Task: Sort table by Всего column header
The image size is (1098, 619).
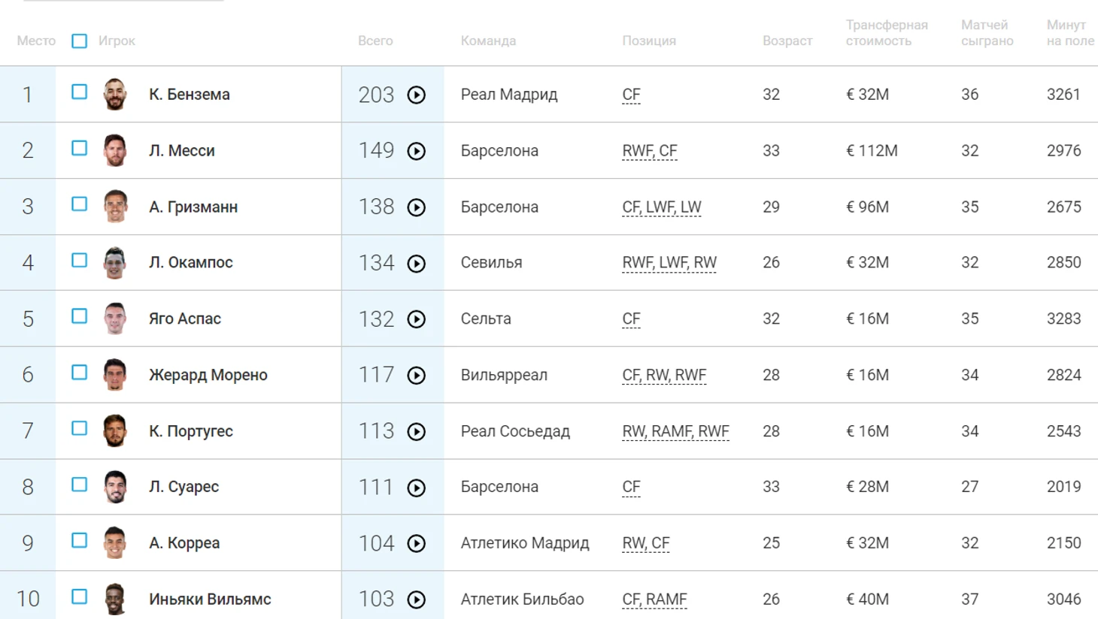Action: tap(375, 41)
